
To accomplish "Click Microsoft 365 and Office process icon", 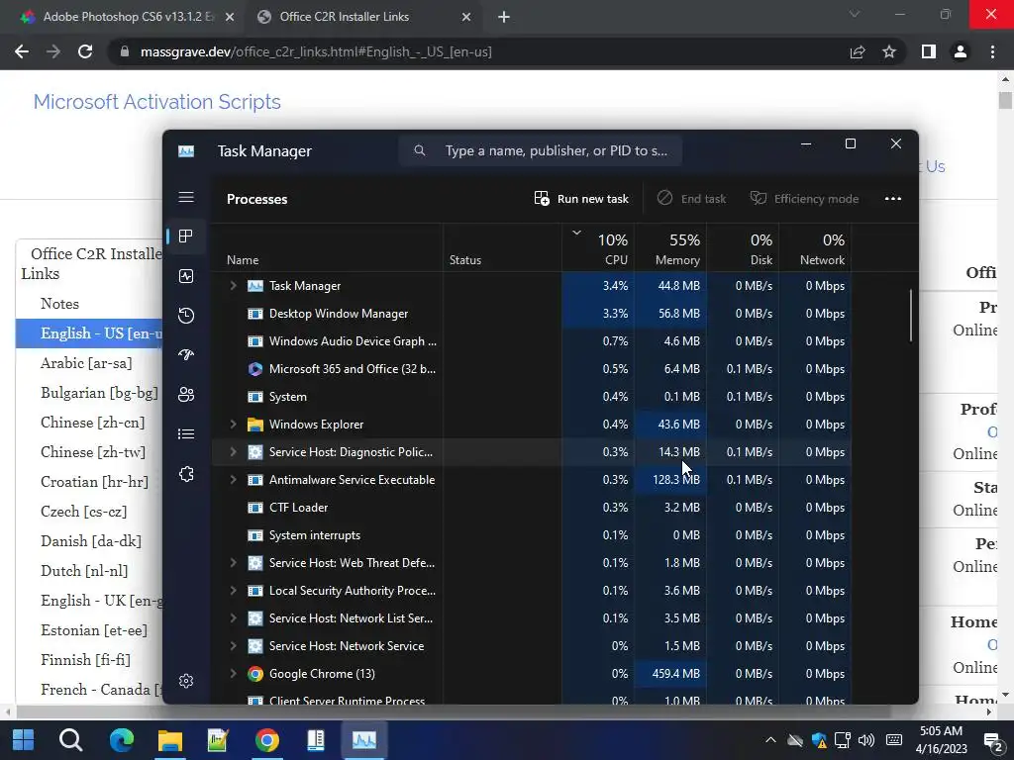I will point(255,369).
